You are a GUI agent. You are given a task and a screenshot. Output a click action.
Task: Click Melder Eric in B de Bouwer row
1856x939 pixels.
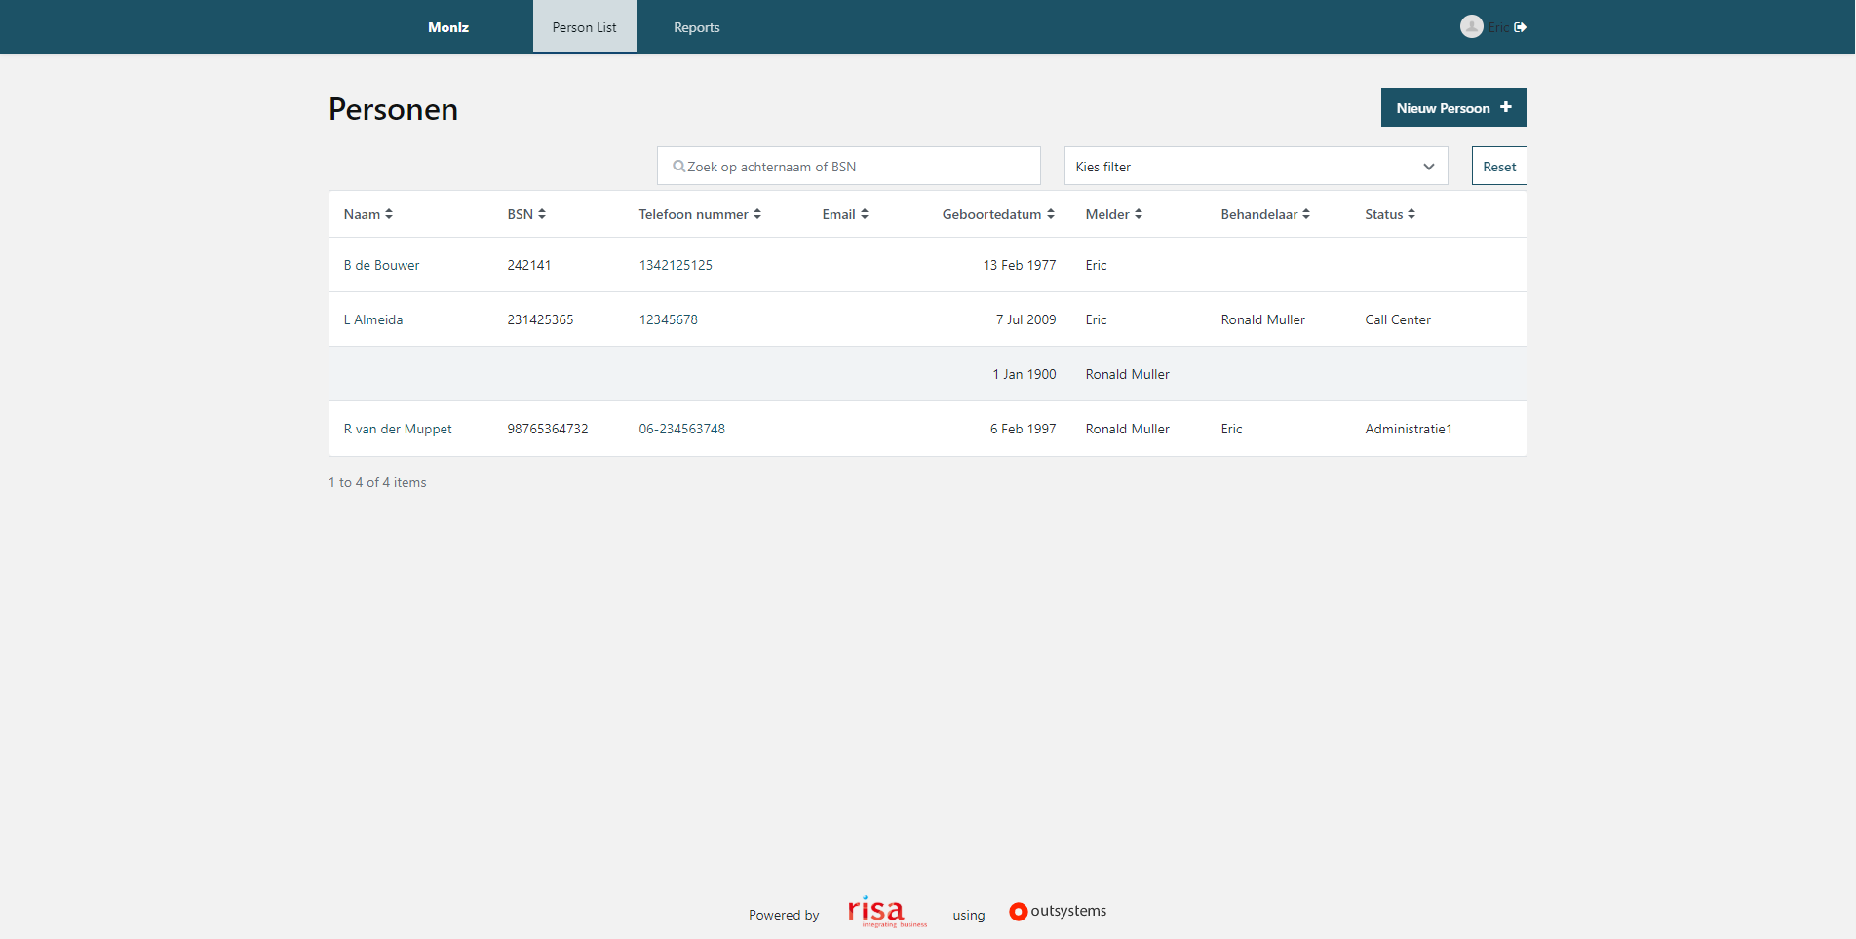point(1097,265)
